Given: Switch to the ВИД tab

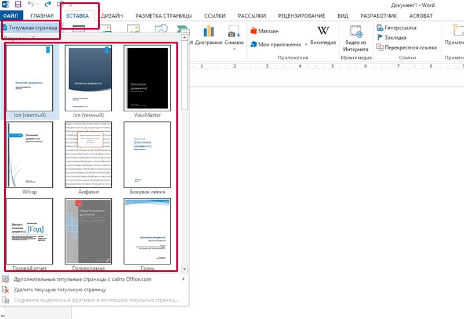Looking at the screenshot, I should (x=343, y=16).
